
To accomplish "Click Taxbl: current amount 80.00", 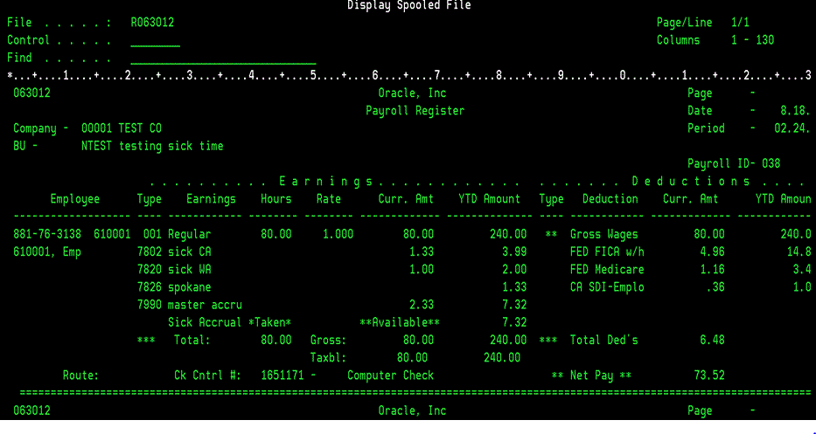I will 412,358.
